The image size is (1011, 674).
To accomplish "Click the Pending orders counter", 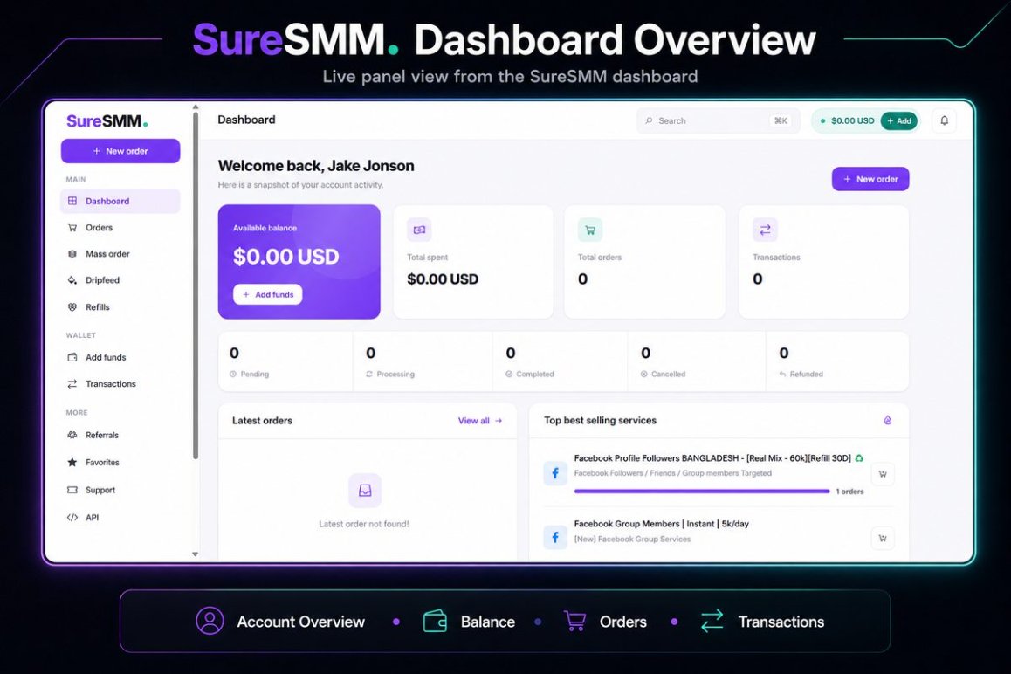I will click(285, 361).
